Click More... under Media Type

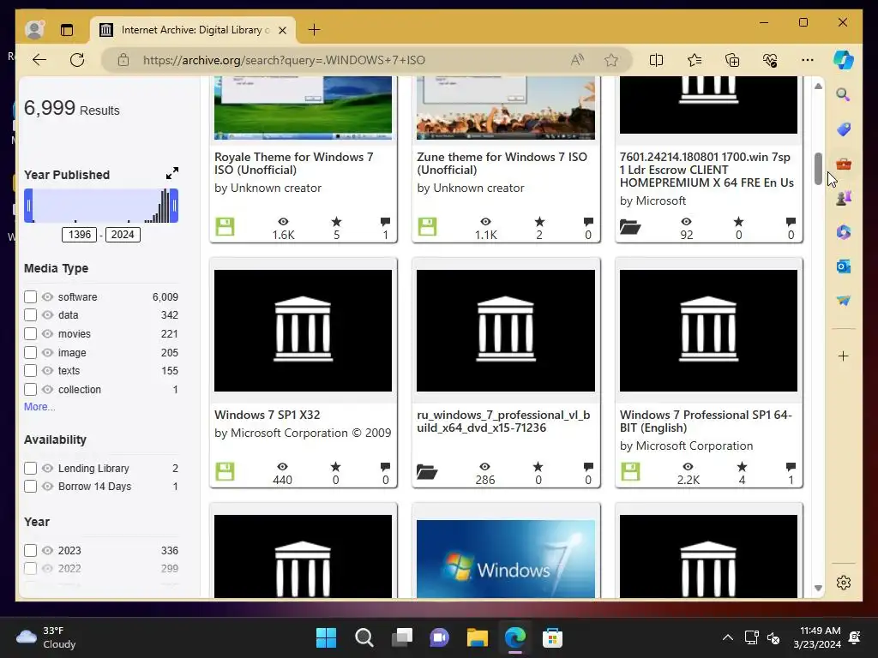click(x=39, y=407)
